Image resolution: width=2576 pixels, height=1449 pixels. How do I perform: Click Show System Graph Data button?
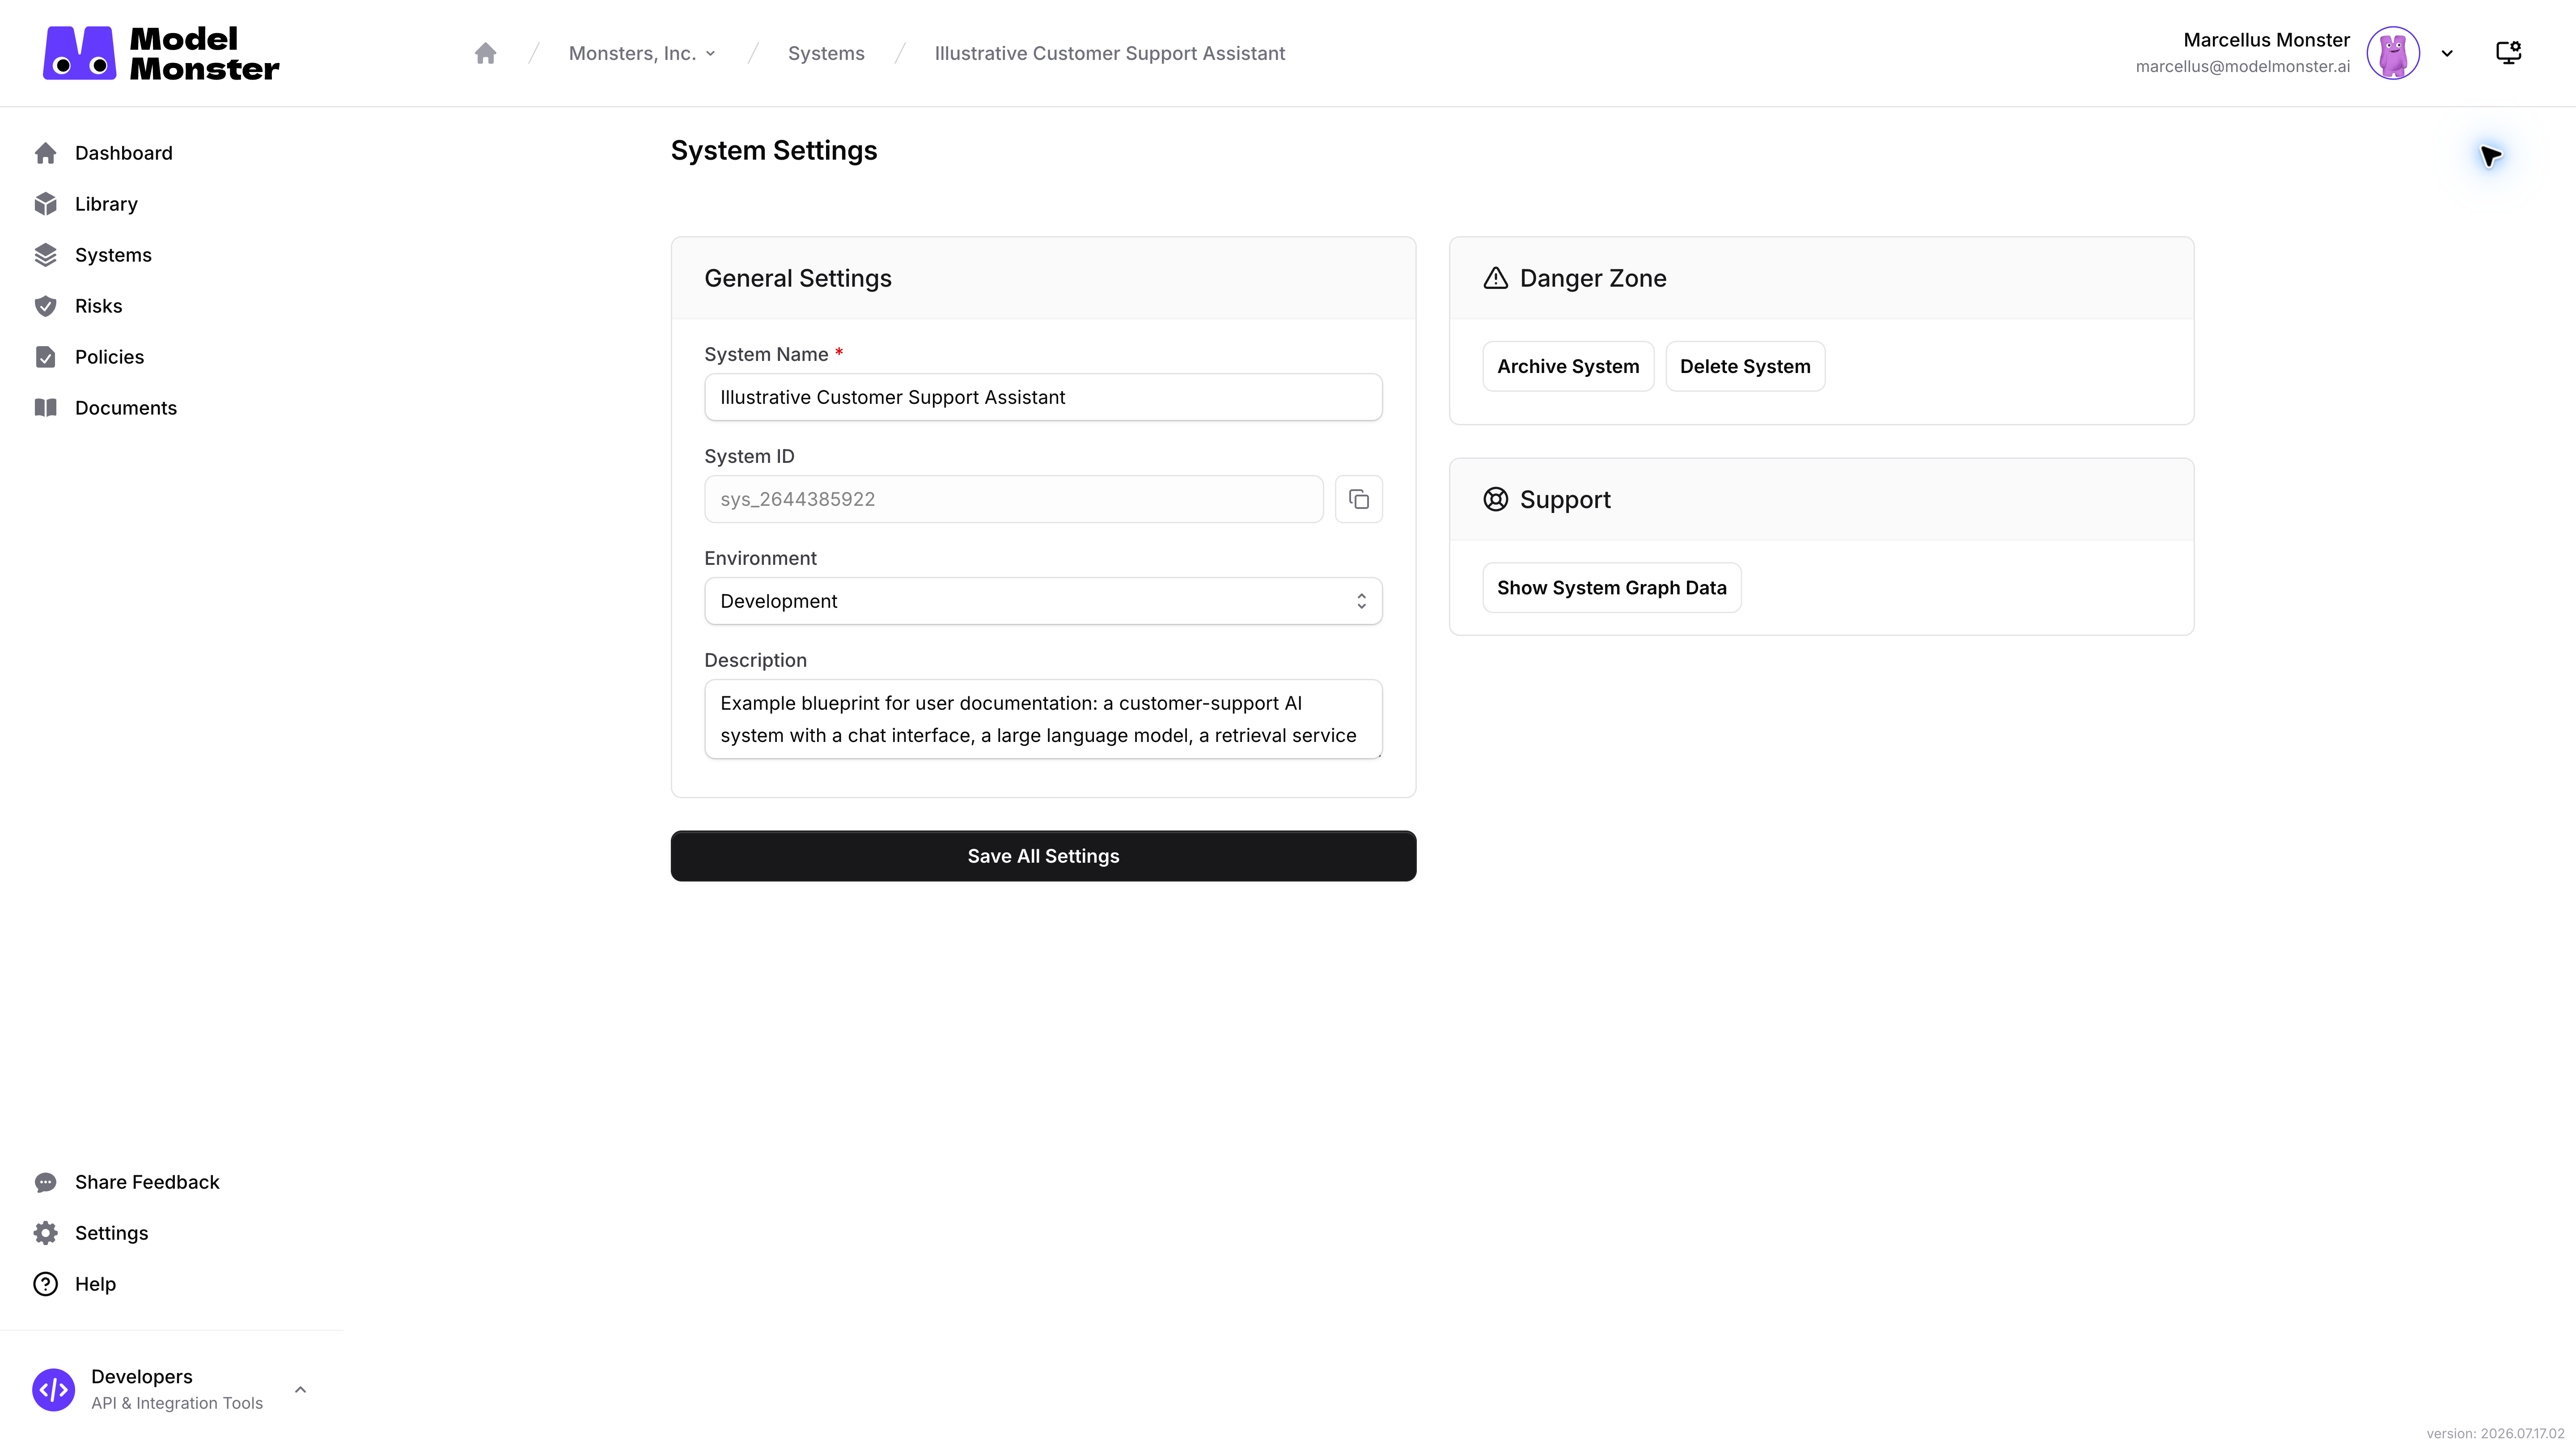pyautogui.click(x=1611, y=588)
